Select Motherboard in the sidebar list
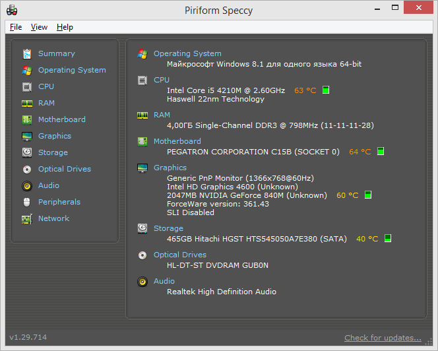The height and width of the screenshot is (351, 438). [x=62, y=119]
